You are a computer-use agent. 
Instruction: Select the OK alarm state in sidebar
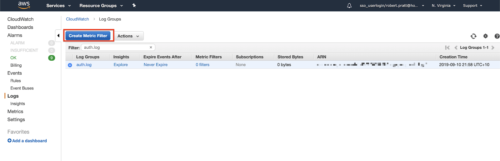click(x=13, y=58)
